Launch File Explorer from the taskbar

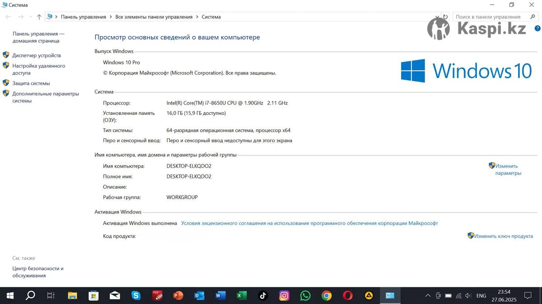tap(72, 296)
